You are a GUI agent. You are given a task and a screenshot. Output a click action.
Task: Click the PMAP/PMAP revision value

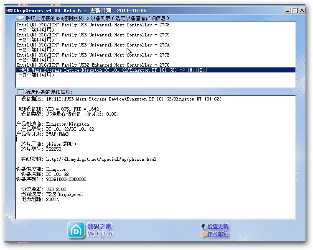(57, 134)
